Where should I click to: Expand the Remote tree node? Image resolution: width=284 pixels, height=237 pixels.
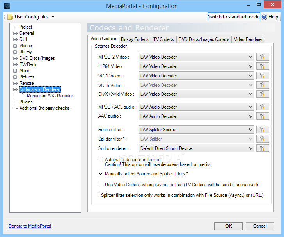pos(15,84)
